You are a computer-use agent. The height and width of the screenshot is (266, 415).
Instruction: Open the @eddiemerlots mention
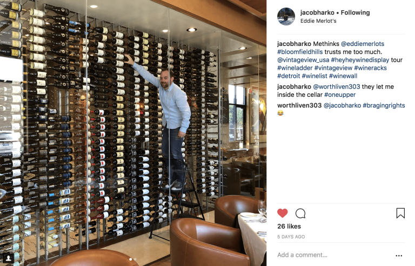363,44
